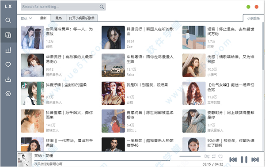Skip to the next track
The image size is (265, 167).
pyautogui.click(x=255, y=159)
